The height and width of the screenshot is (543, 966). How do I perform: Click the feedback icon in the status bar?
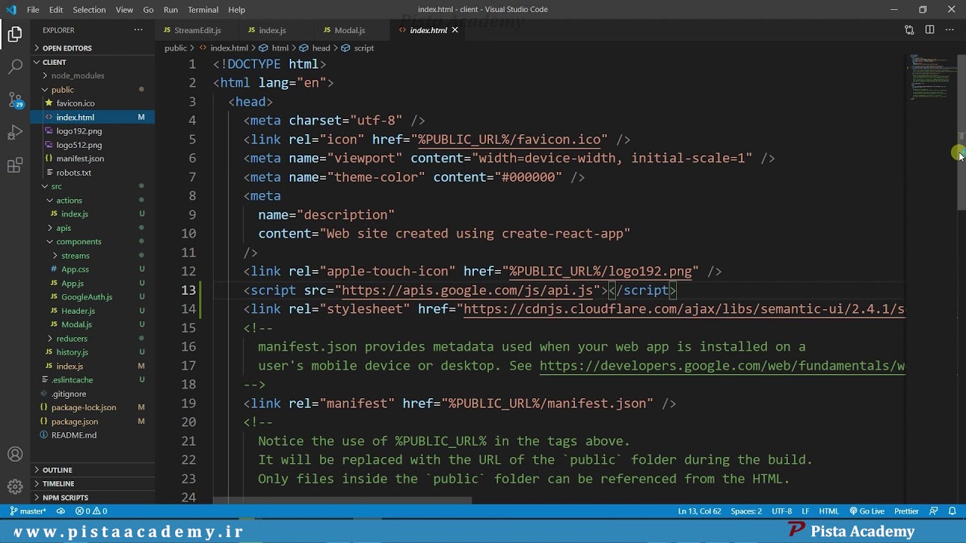pos(934,511)
